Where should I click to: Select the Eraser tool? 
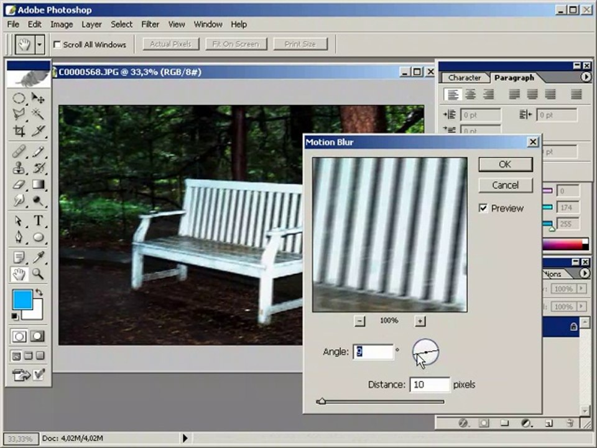coord(19,185)
